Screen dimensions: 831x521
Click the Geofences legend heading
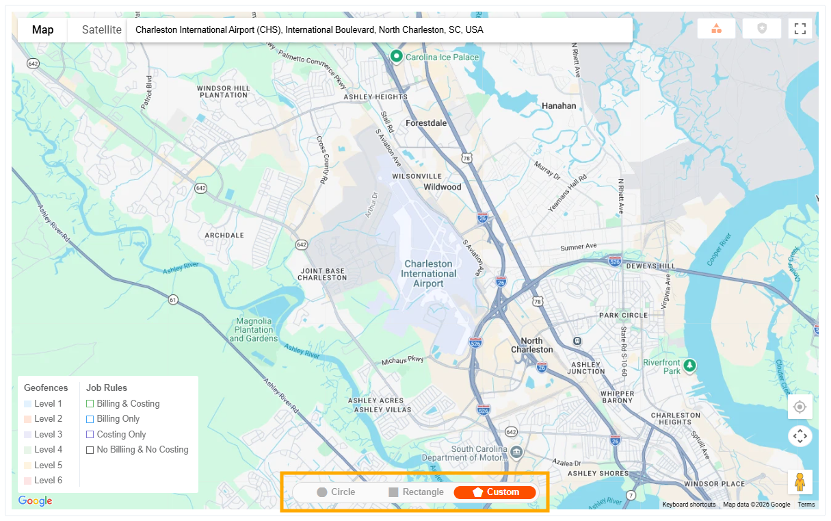click(46, 387)
